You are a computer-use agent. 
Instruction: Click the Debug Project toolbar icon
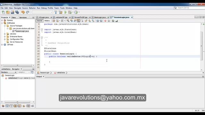[70, 12]
